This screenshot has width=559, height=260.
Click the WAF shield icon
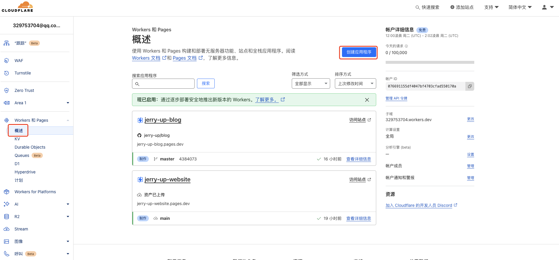point(6,61)
